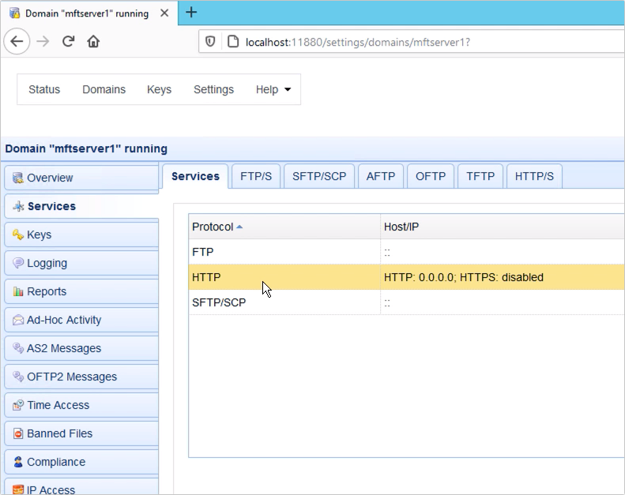The height and width of the screenshot is (495, 625).
Task: Open Settings in top navigation
Action: (213, 89)
